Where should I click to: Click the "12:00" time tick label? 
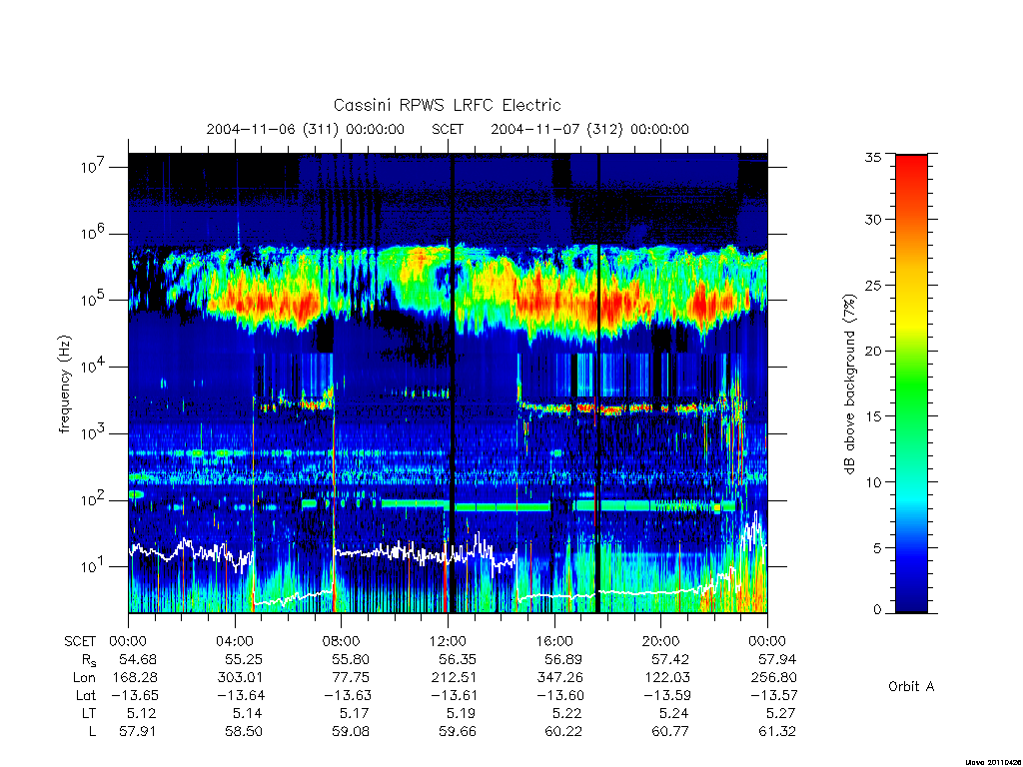click(448, 641)
